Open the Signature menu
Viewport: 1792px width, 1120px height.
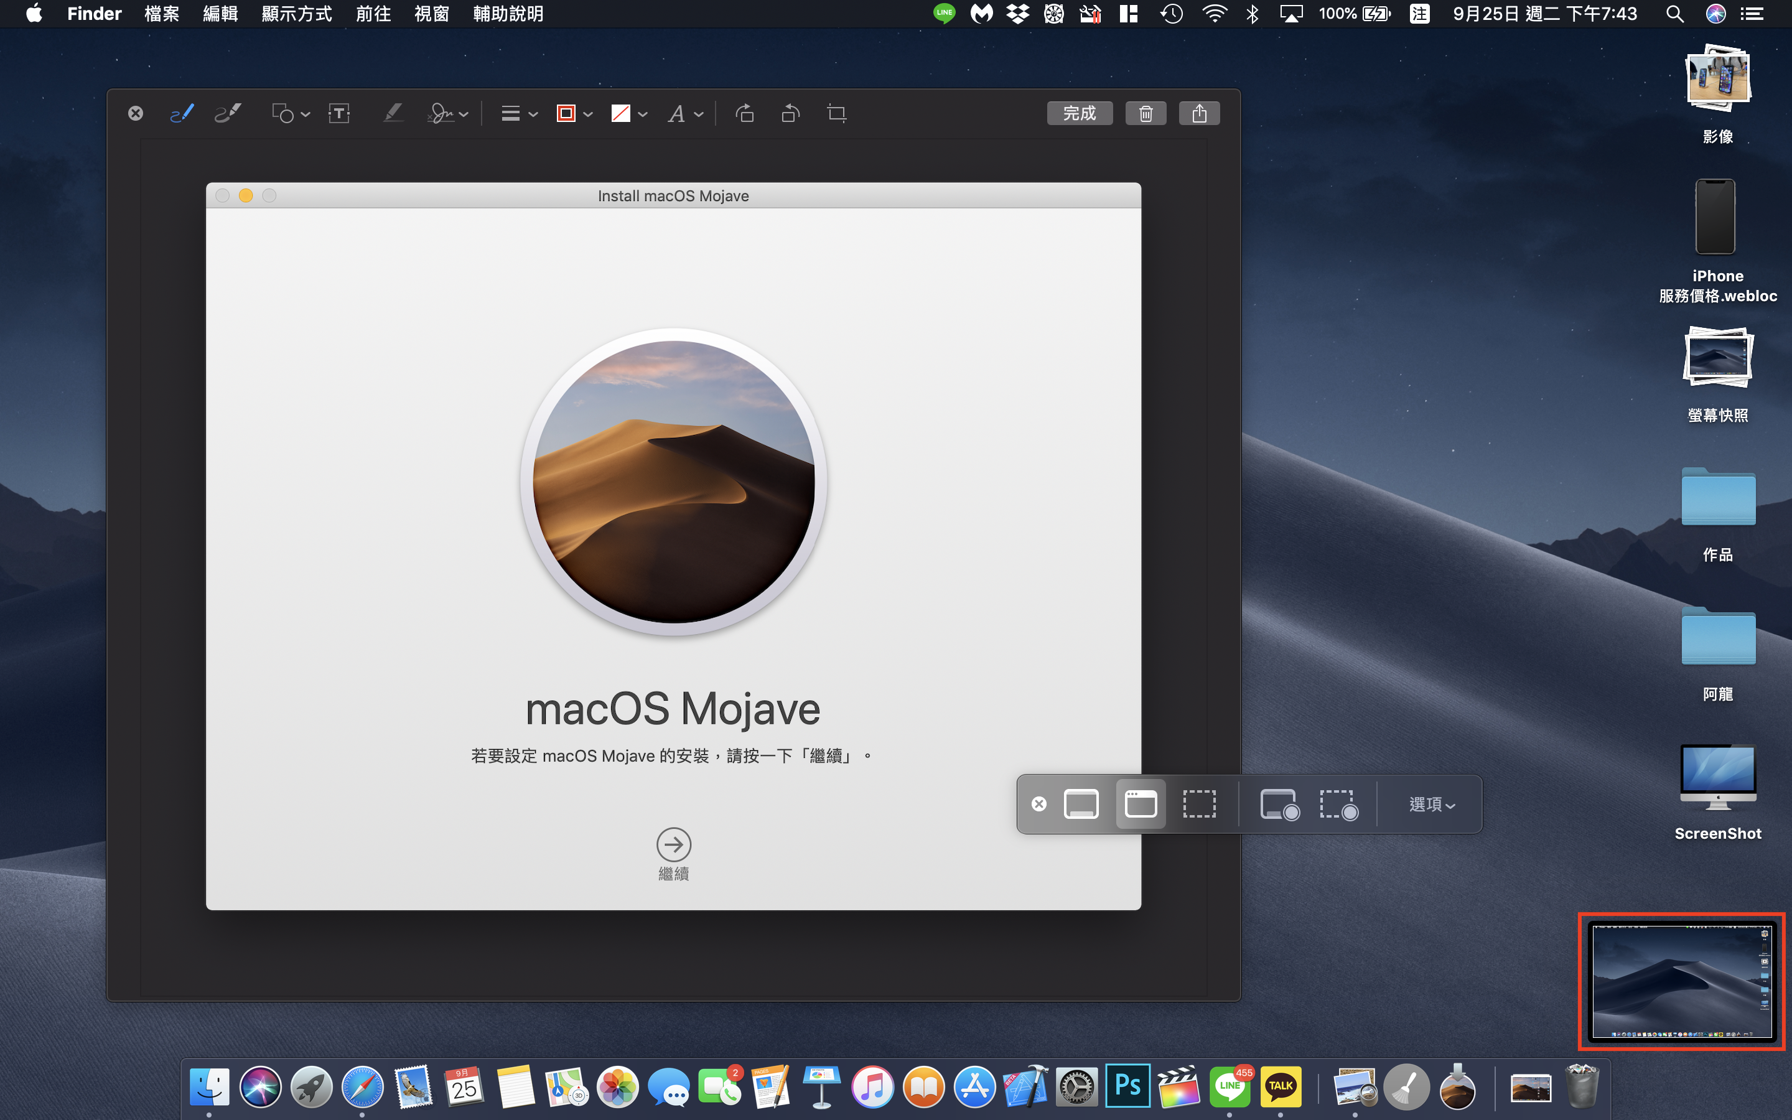pos(448,113)
